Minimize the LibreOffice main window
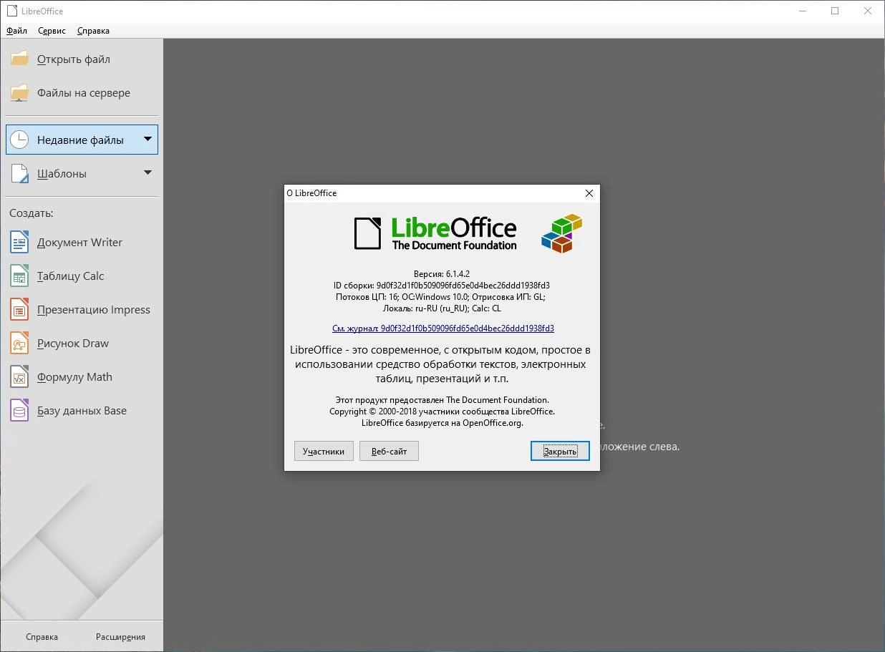 click(802, 11)
